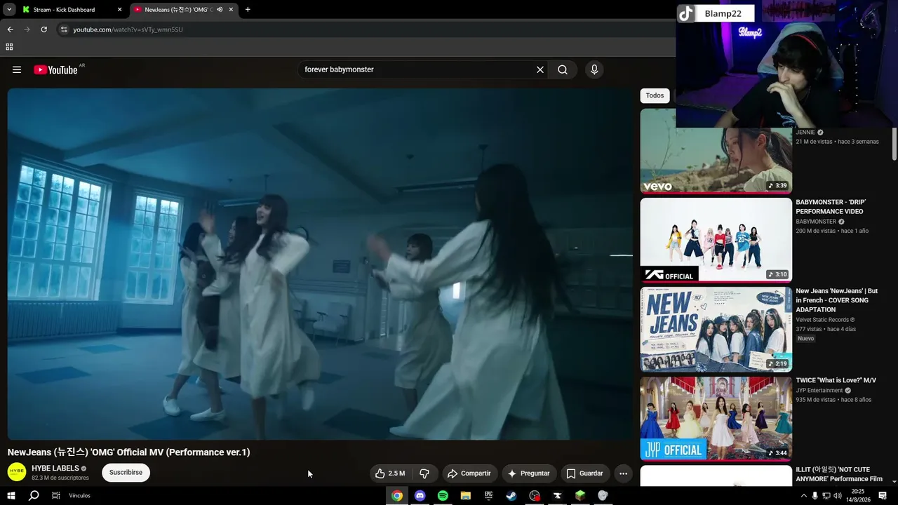Image resolution: width=898 pixels, height=505 pixels.
Task: Subscribe using the Suscribirse button
Action: click(126, 473)
